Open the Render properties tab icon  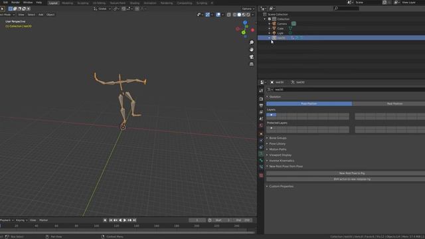261,99
